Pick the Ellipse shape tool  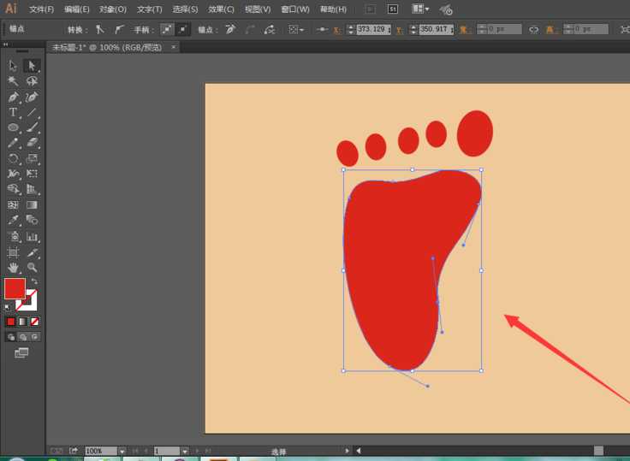point(13,128)
